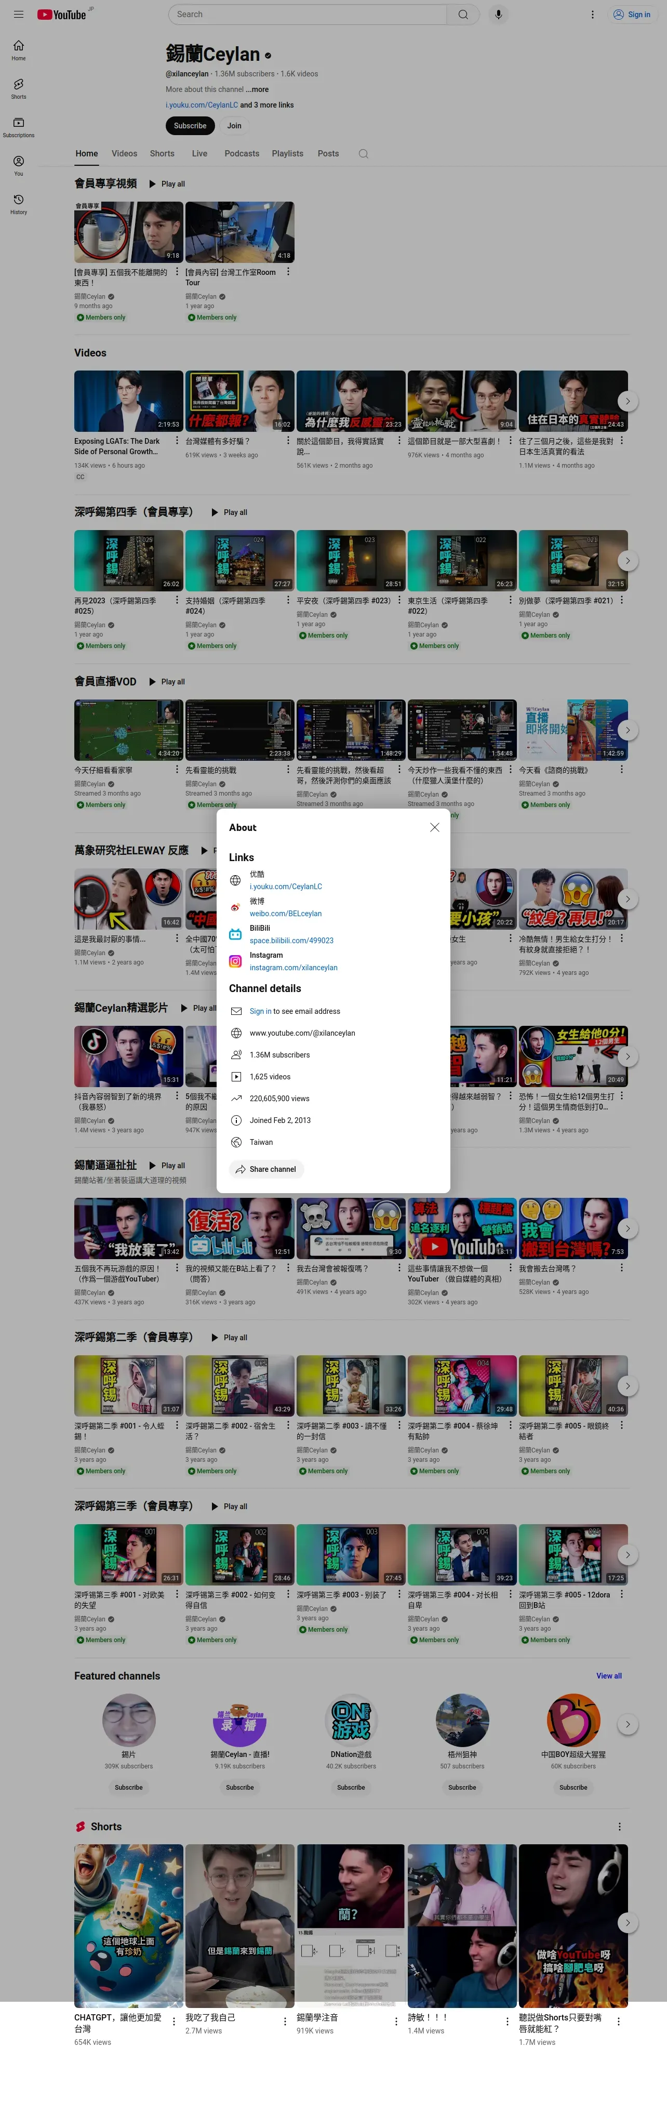Click the Join membership button
This screenshot has width=667, height=2114.
[235, 126]
